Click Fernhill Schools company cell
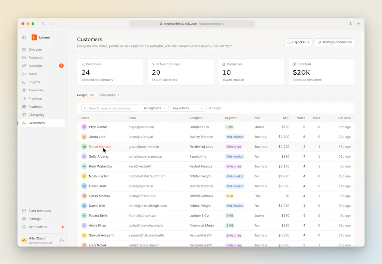Screen dimensions: 382x264 tap(201, 196)
